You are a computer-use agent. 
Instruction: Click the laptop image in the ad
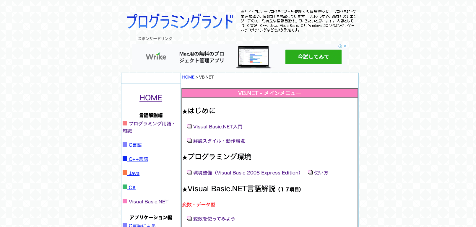pyautogui.click(x=254, y=57)
